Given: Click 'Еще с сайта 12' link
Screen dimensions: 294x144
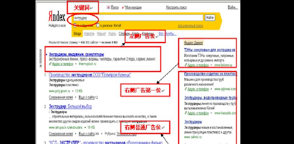Looking at the screenshot, I should 88,98.
